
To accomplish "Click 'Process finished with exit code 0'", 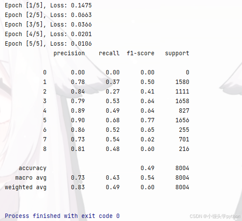I will pyautogui.click(x=62, y=216).
